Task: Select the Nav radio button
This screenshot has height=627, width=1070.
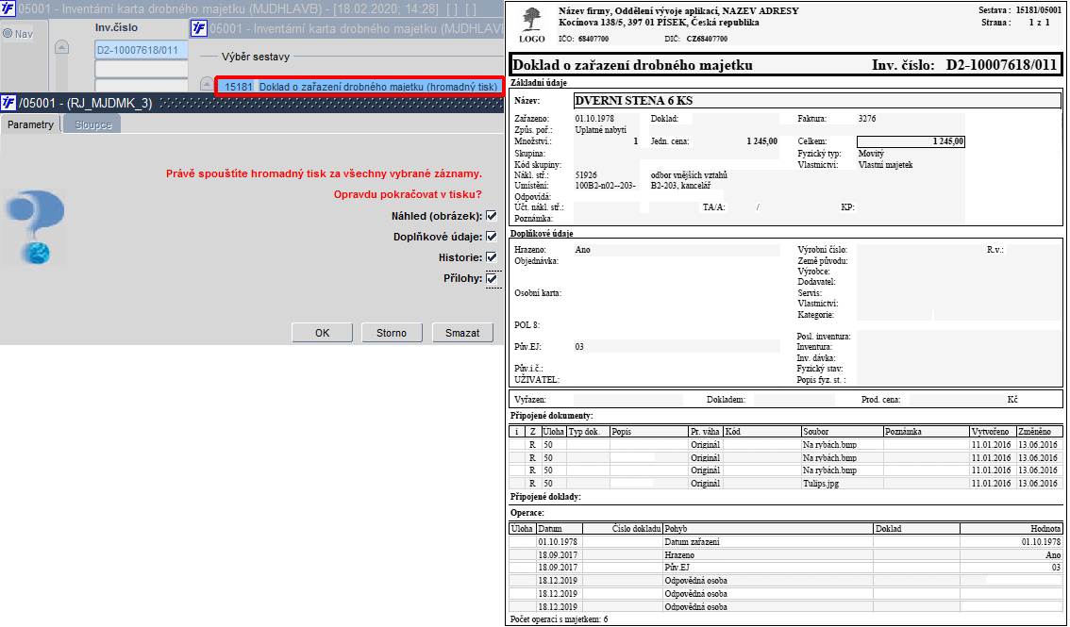Action: click(x=8, y=33)
